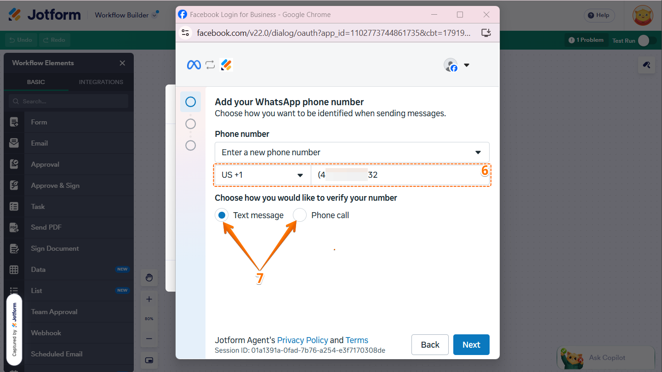
Task: Activate the hand pan tool on canvas
Action: pos(149,277)
